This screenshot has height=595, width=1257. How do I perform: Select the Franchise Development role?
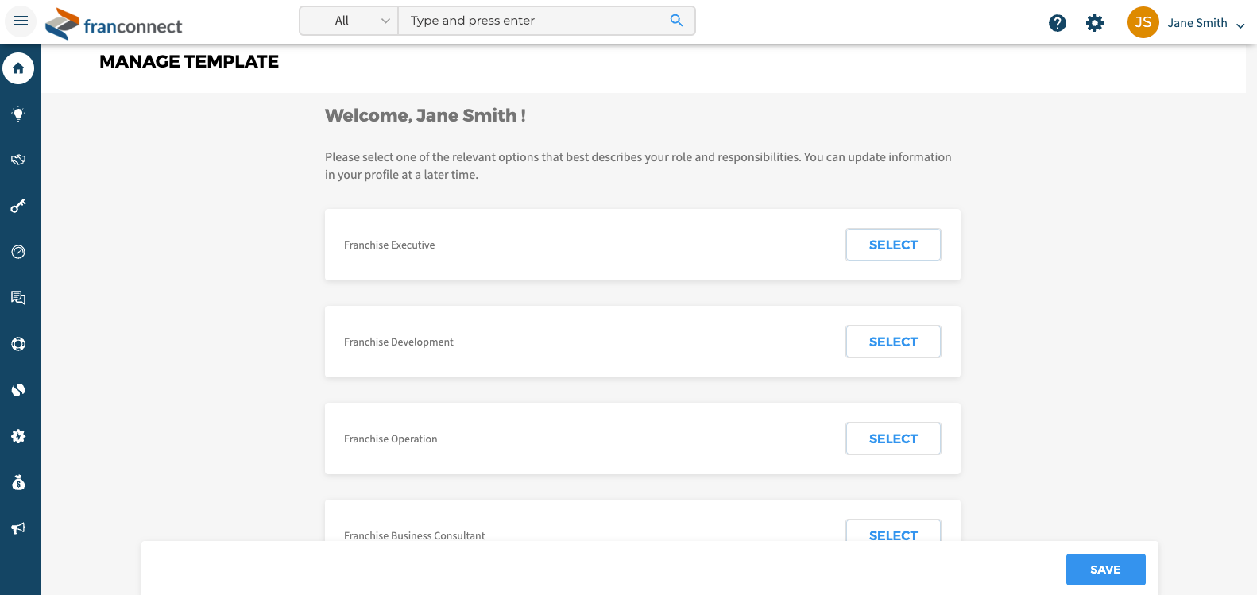(893, 342)
